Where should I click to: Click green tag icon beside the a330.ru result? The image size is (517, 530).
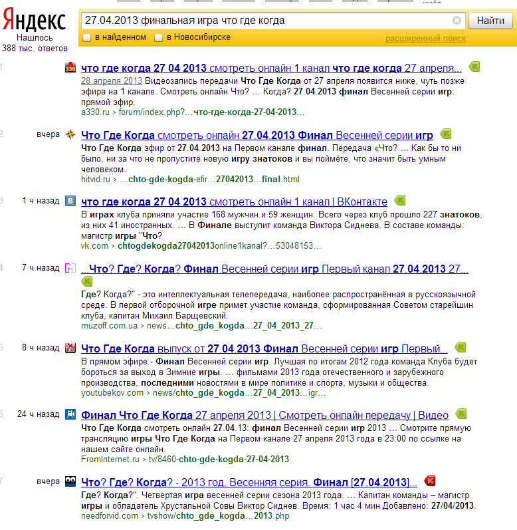tap(474, 67)
